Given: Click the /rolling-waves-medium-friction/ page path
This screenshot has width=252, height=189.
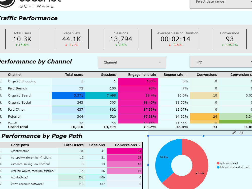Looking at the screenshot, I should click(x=33, y=171).
